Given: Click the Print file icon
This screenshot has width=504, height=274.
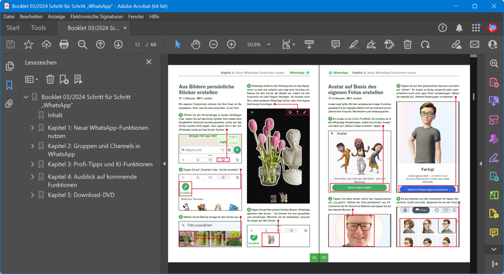Looking at the screenshot, I should pyautogui.click(x=64, y=44).
